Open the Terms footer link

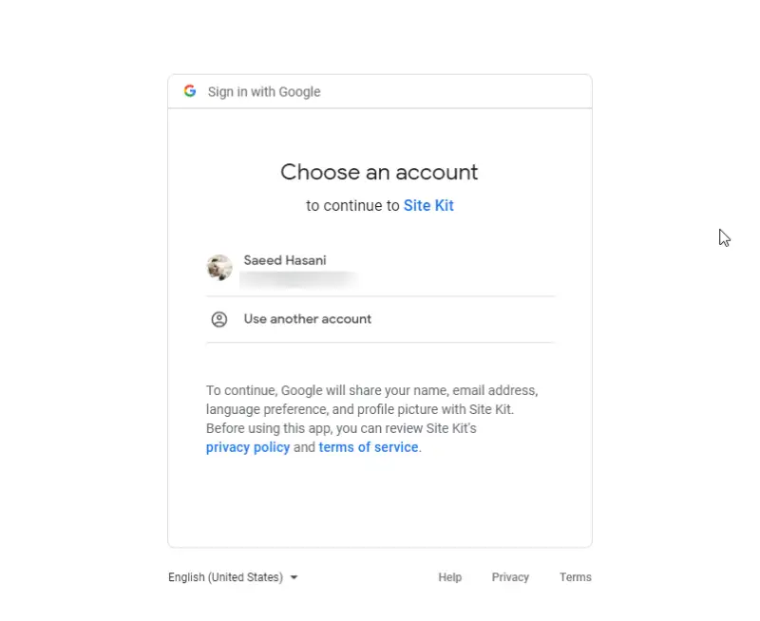pos(575,577)
